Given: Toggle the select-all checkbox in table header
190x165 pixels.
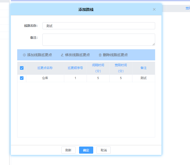Looking at the screenshot, I should tap(22, 68).
